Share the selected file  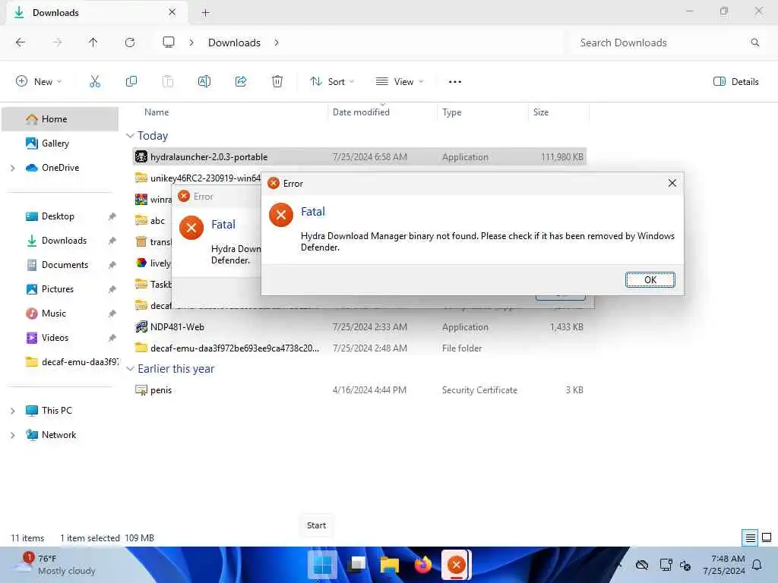pos(241,82)
